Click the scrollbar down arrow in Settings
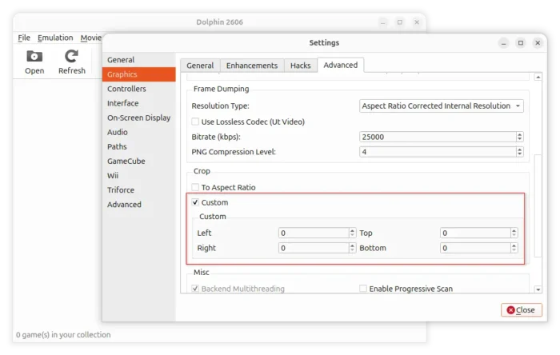This screenshot has height=355, width=560. (538, 289)
